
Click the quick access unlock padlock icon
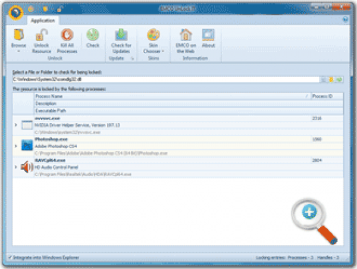[59, 9]
